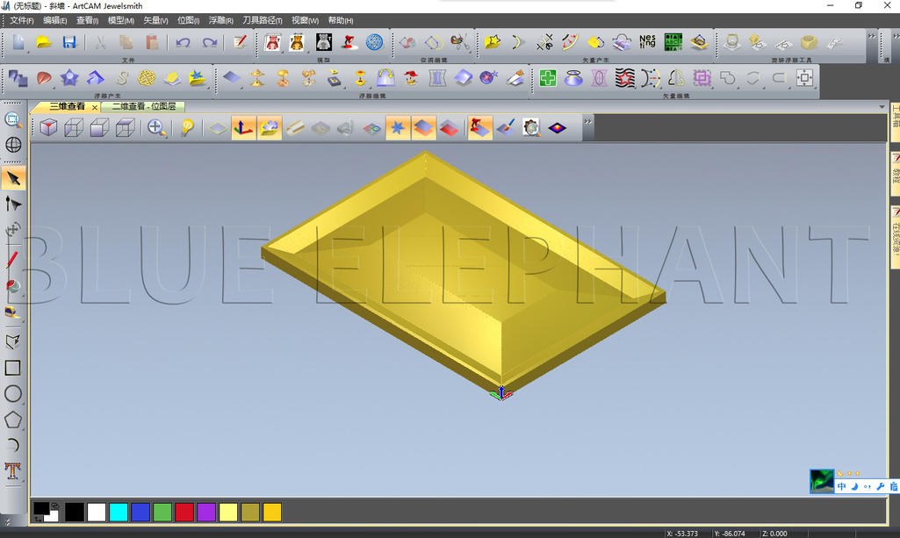Toggle the flat plane display button
The width and height of the screenshot is (900, 538).
(218, 127)
